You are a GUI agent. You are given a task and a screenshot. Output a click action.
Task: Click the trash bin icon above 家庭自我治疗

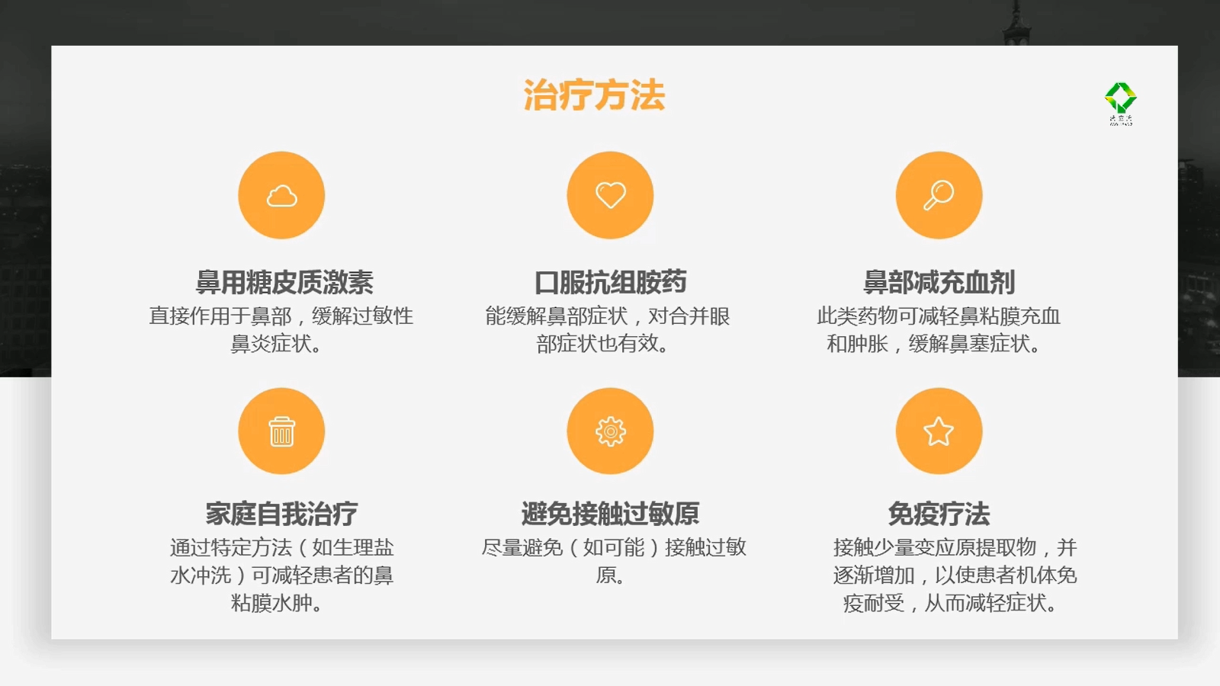click(281, 431)
